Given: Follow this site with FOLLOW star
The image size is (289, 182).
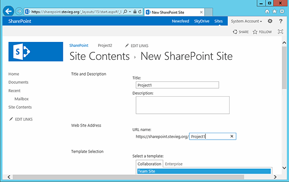Looking at the screenshot, I should (262, 32).
